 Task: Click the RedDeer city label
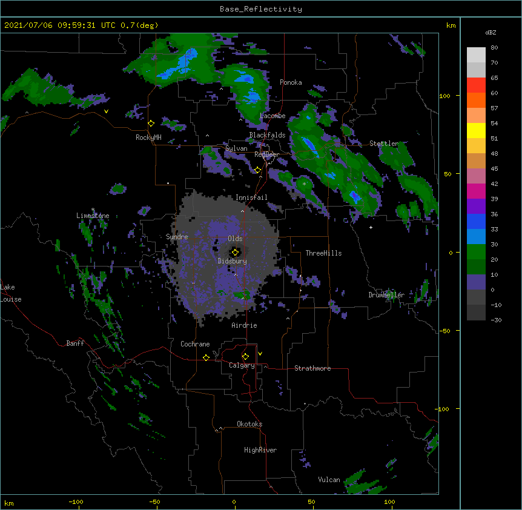click(x=266, y=154)
